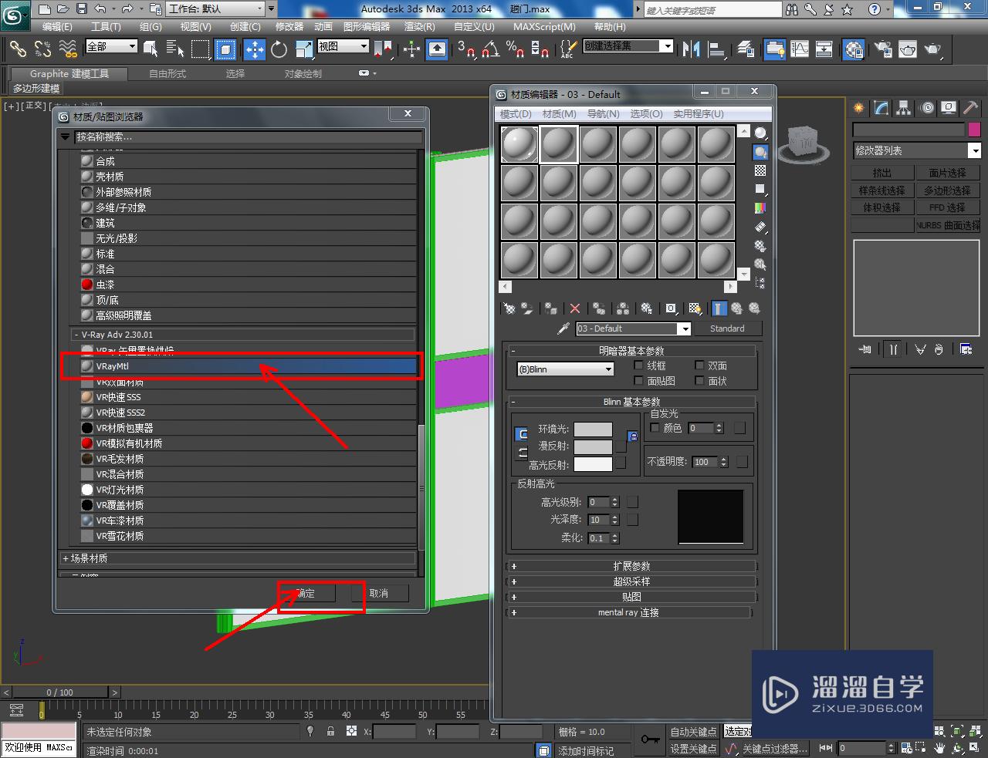Click Bind to Space Warp icon
Viewport: 988px width, 758px height.
[x=68, y=49]
